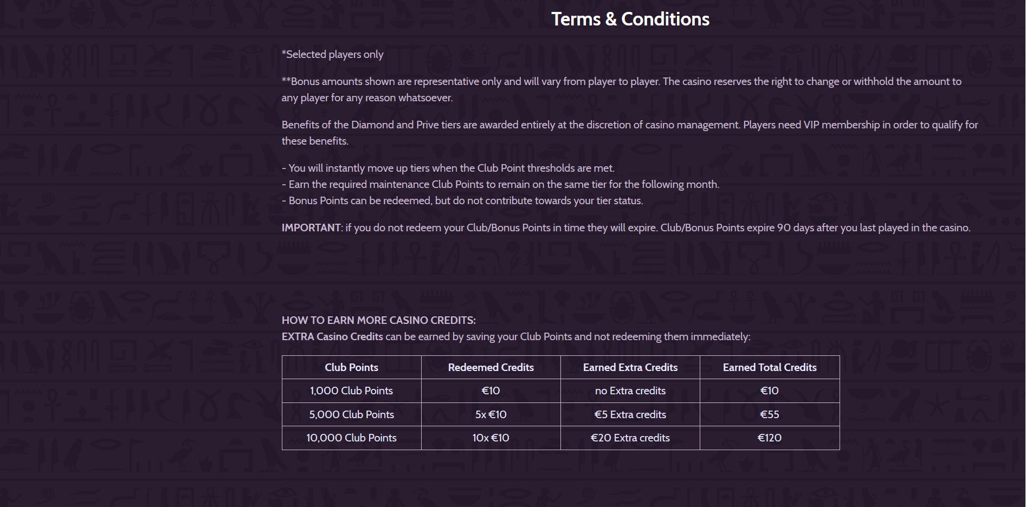Screen dimensions: 1026x507
Task: Select the '*Selected players only' note
Action: (x=332, y=54)
